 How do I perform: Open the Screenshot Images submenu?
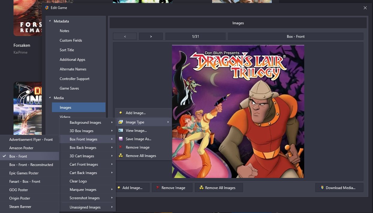(x=87, y=198)
